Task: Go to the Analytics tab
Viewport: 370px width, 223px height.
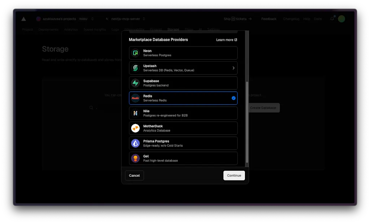Action: pyautogui.click(x=71, y=30)
